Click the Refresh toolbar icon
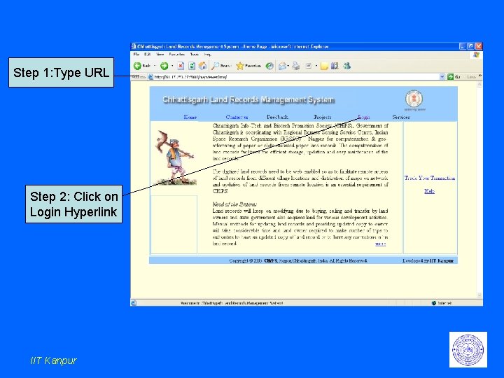 (192, 66)
